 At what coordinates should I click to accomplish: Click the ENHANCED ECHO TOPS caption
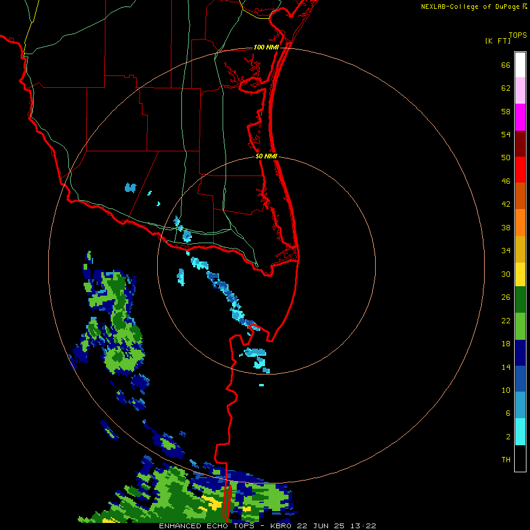tap(207, 526)
